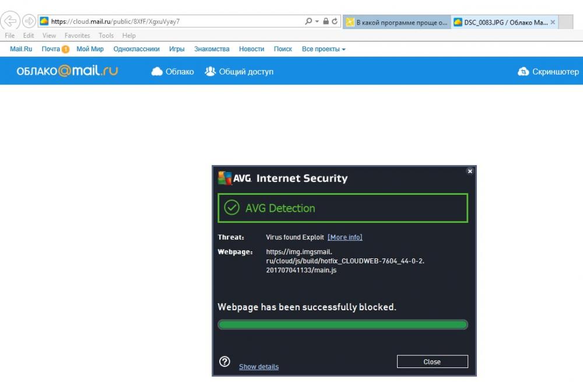Open the Help menu
Screen dimensions: 583x382
(x=129, y=36)
